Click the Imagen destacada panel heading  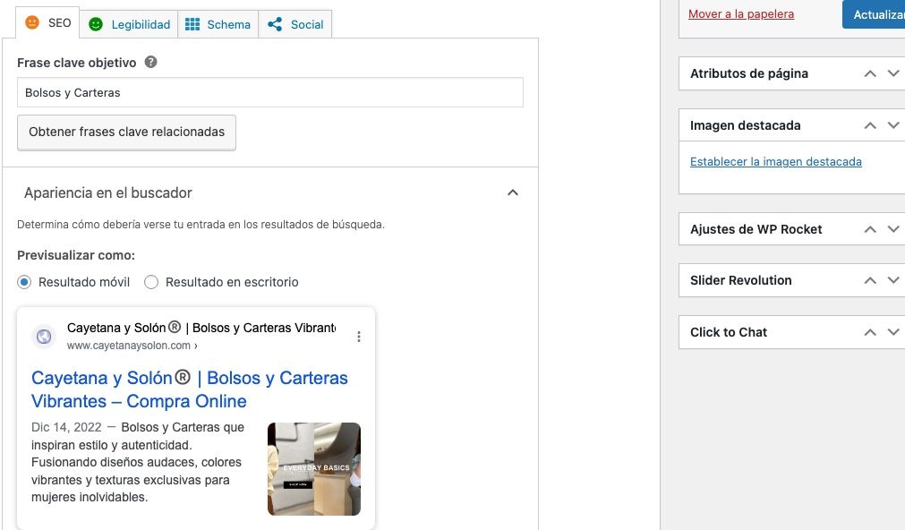(745, 125)
